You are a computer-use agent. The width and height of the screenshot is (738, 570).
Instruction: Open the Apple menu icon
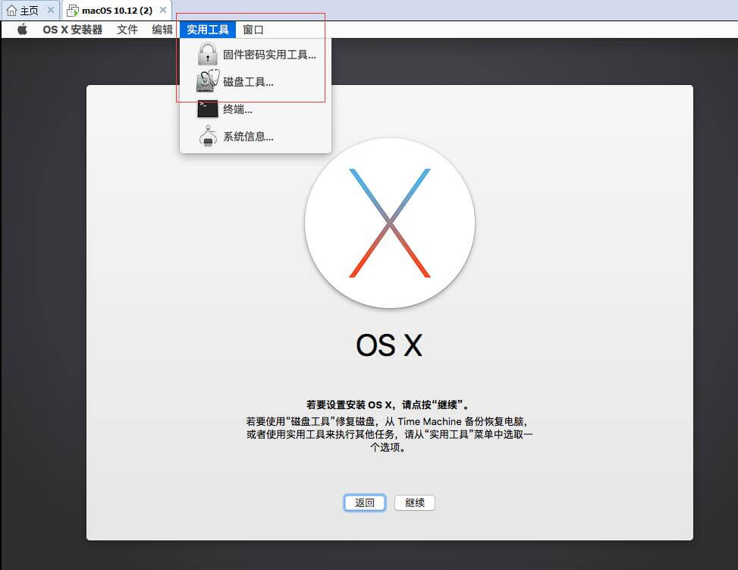(22, 30)
